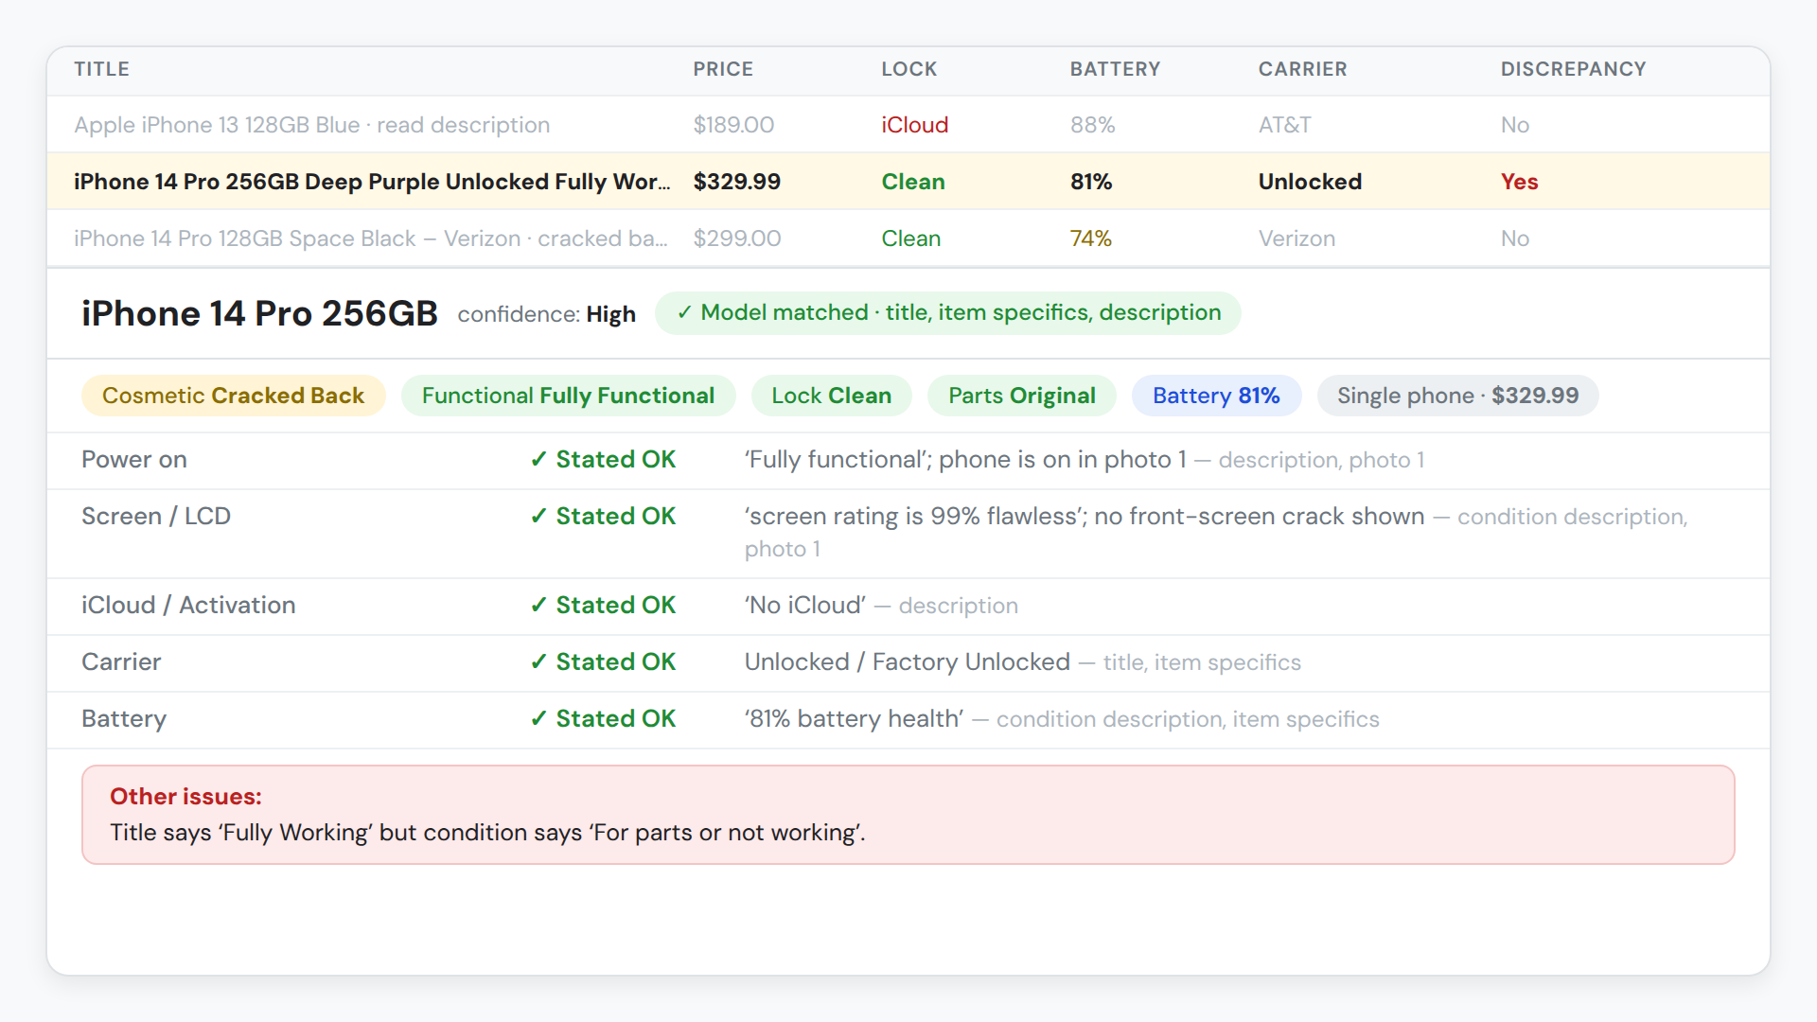Select the iPhone 14 Pro Deep Purple listing row
Image resolution: width=1817 pixels, height=1022 pixels.
point(908,182)
